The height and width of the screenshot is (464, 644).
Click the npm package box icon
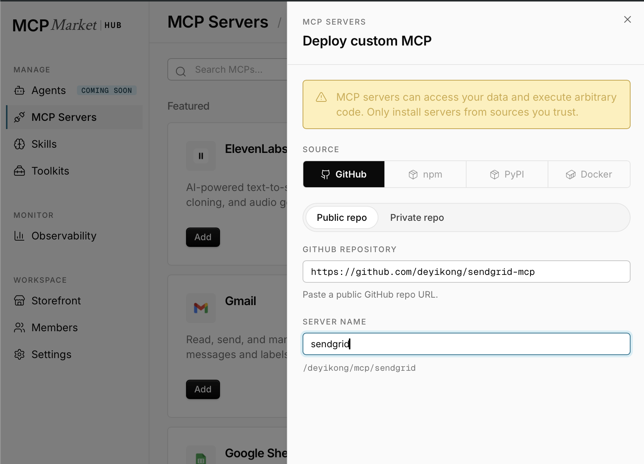pos(413,175)
